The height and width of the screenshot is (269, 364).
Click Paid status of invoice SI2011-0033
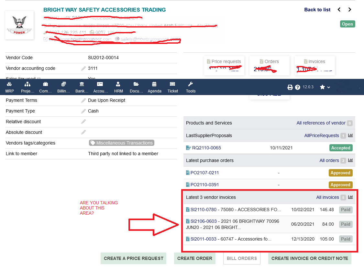(346, 239)
